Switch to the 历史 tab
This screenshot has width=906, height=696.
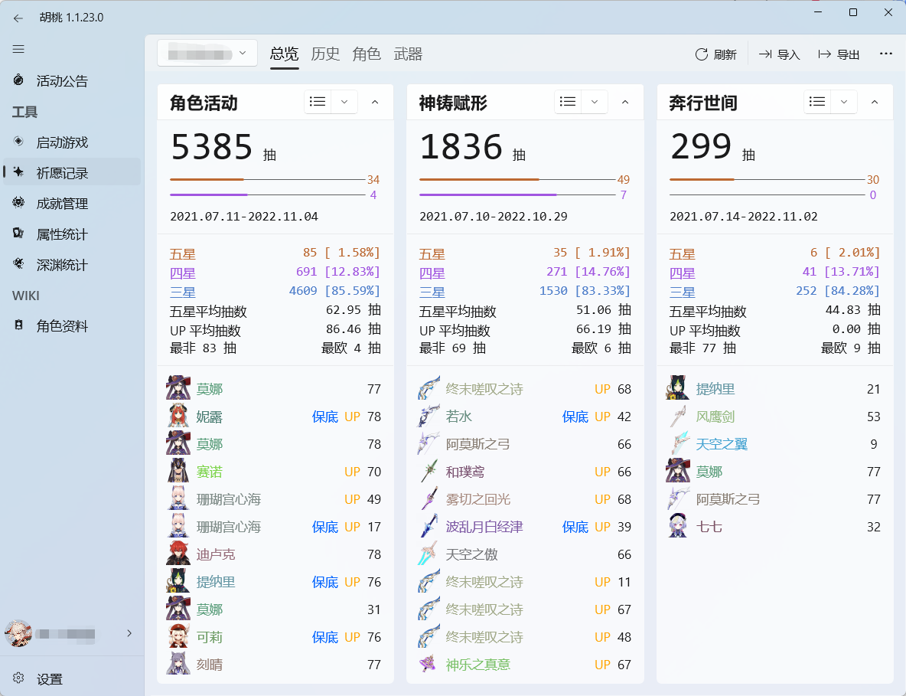(x=325, y=54)
